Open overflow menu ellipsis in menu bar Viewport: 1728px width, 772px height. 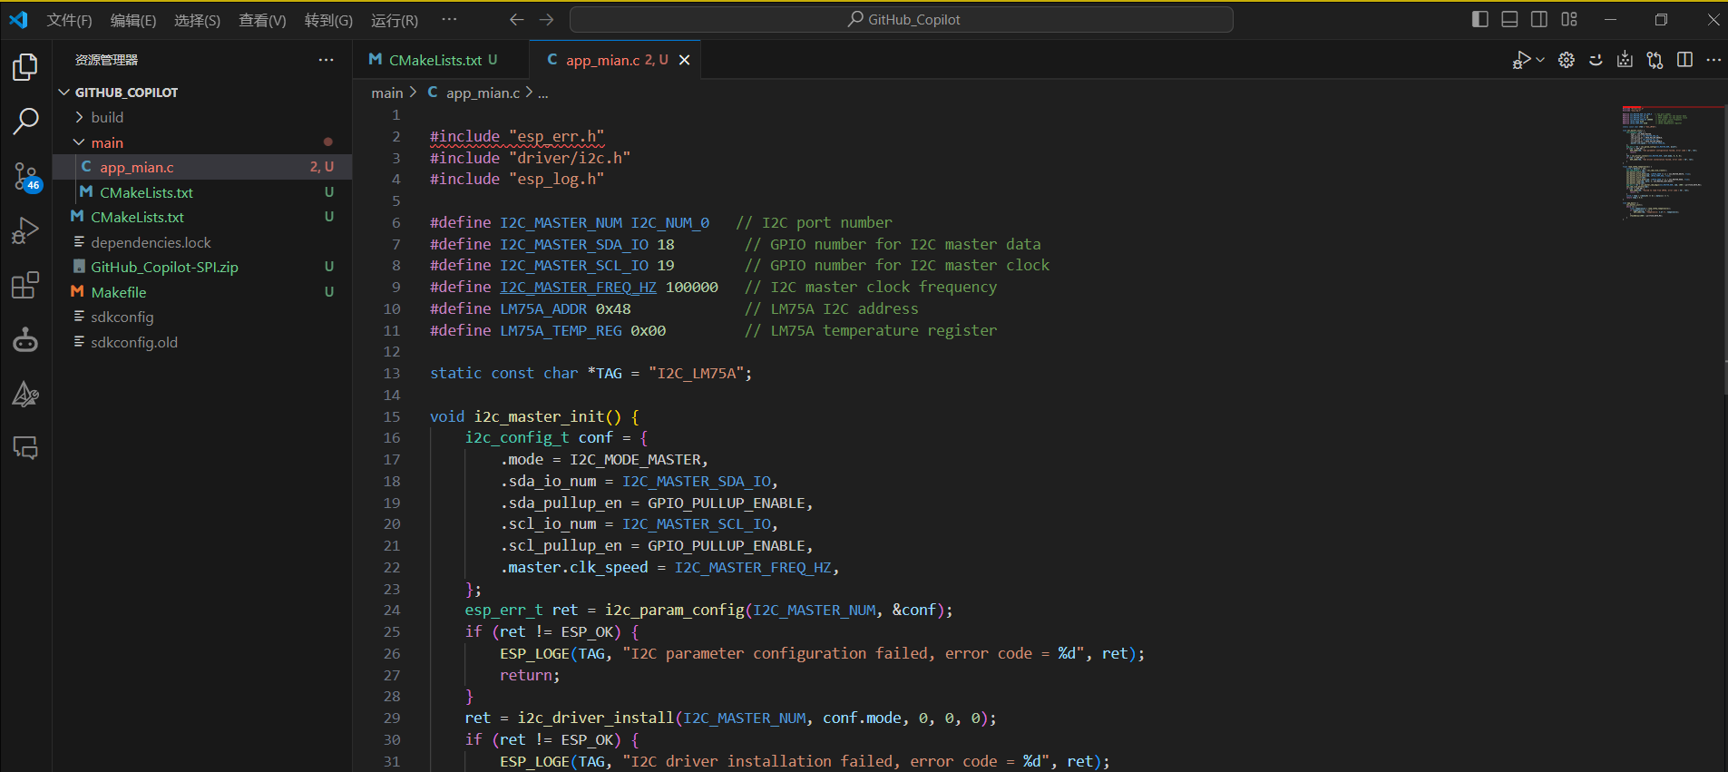coord(449,19)
